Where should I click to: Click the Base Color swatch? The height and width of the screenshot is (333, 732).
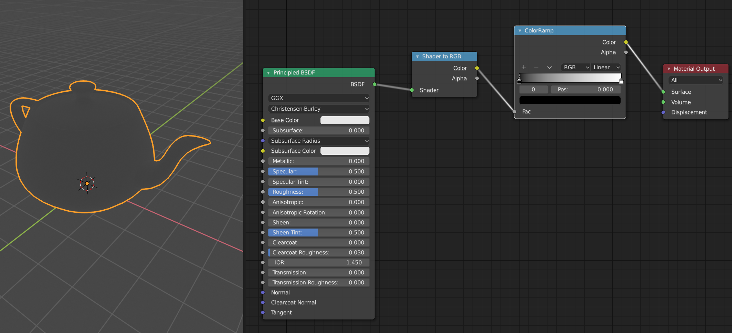coord(345,120)
